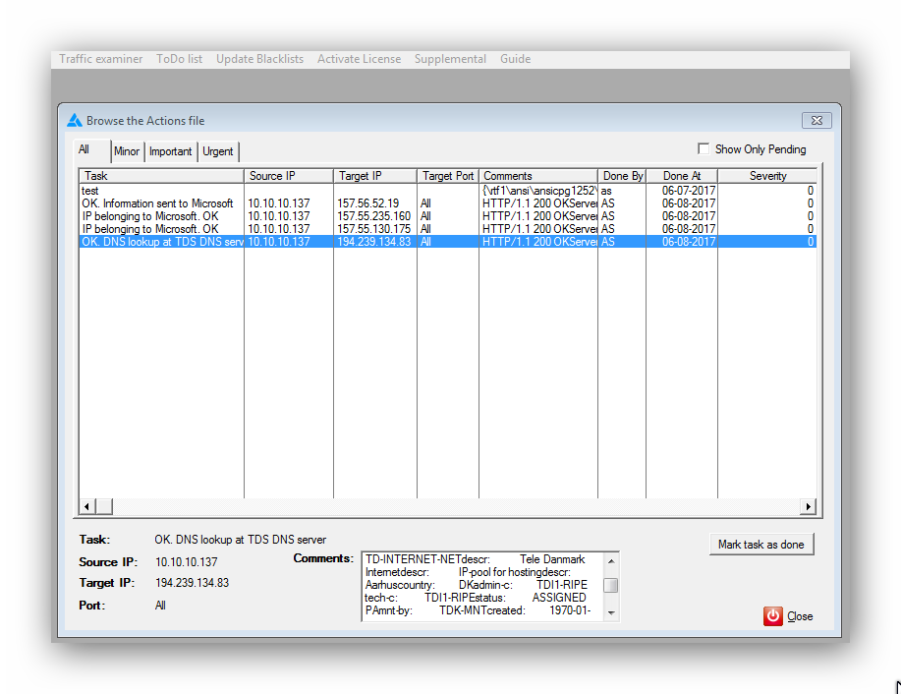Close the Browse the Actions file dialog
This screenshot has width=901, height=694.
click(817, 120)
